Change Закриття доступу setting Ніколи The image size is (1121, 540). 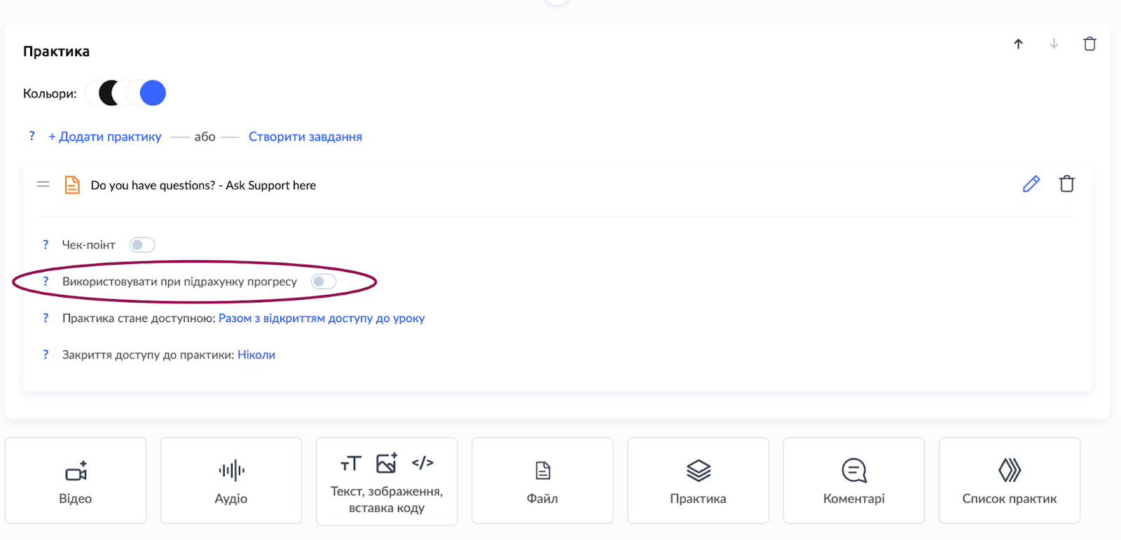[256, 355]
